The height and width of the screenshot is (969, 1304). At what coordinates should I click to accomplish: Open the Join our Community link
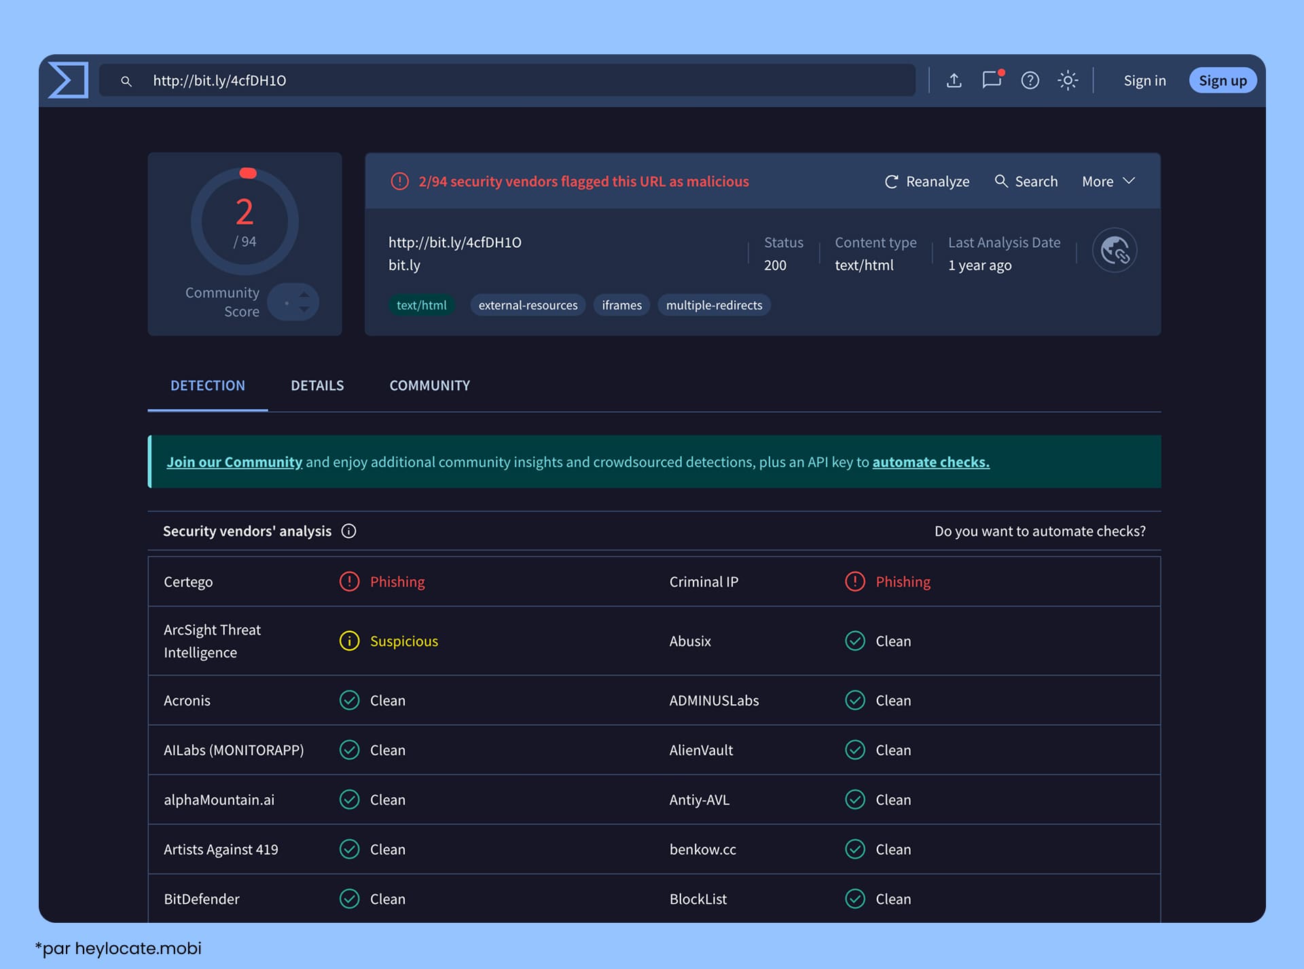coord(234,462)
